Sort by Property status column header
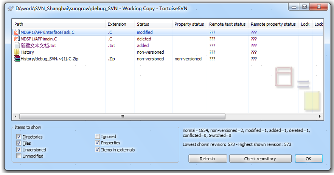Screen dimensions: 334x175 tap(190, 24)
